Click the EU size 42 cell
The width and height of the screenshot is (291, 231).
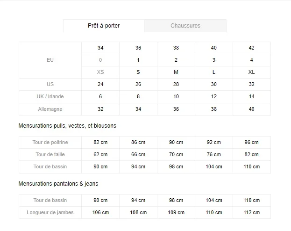pyautogui.click(x=251, y=48)
